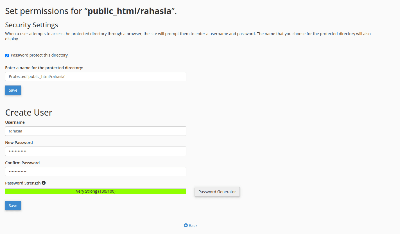Click into the Username field containing rahasia
Image resolution: width=400 pixels, height=234 pixels.
pyautogui.click(x=96, y=131)
